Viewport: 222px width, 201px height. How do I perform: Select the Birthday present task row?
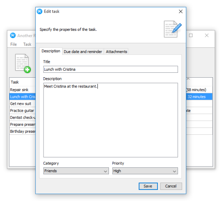pyautogui.click(x=23, y=132)
